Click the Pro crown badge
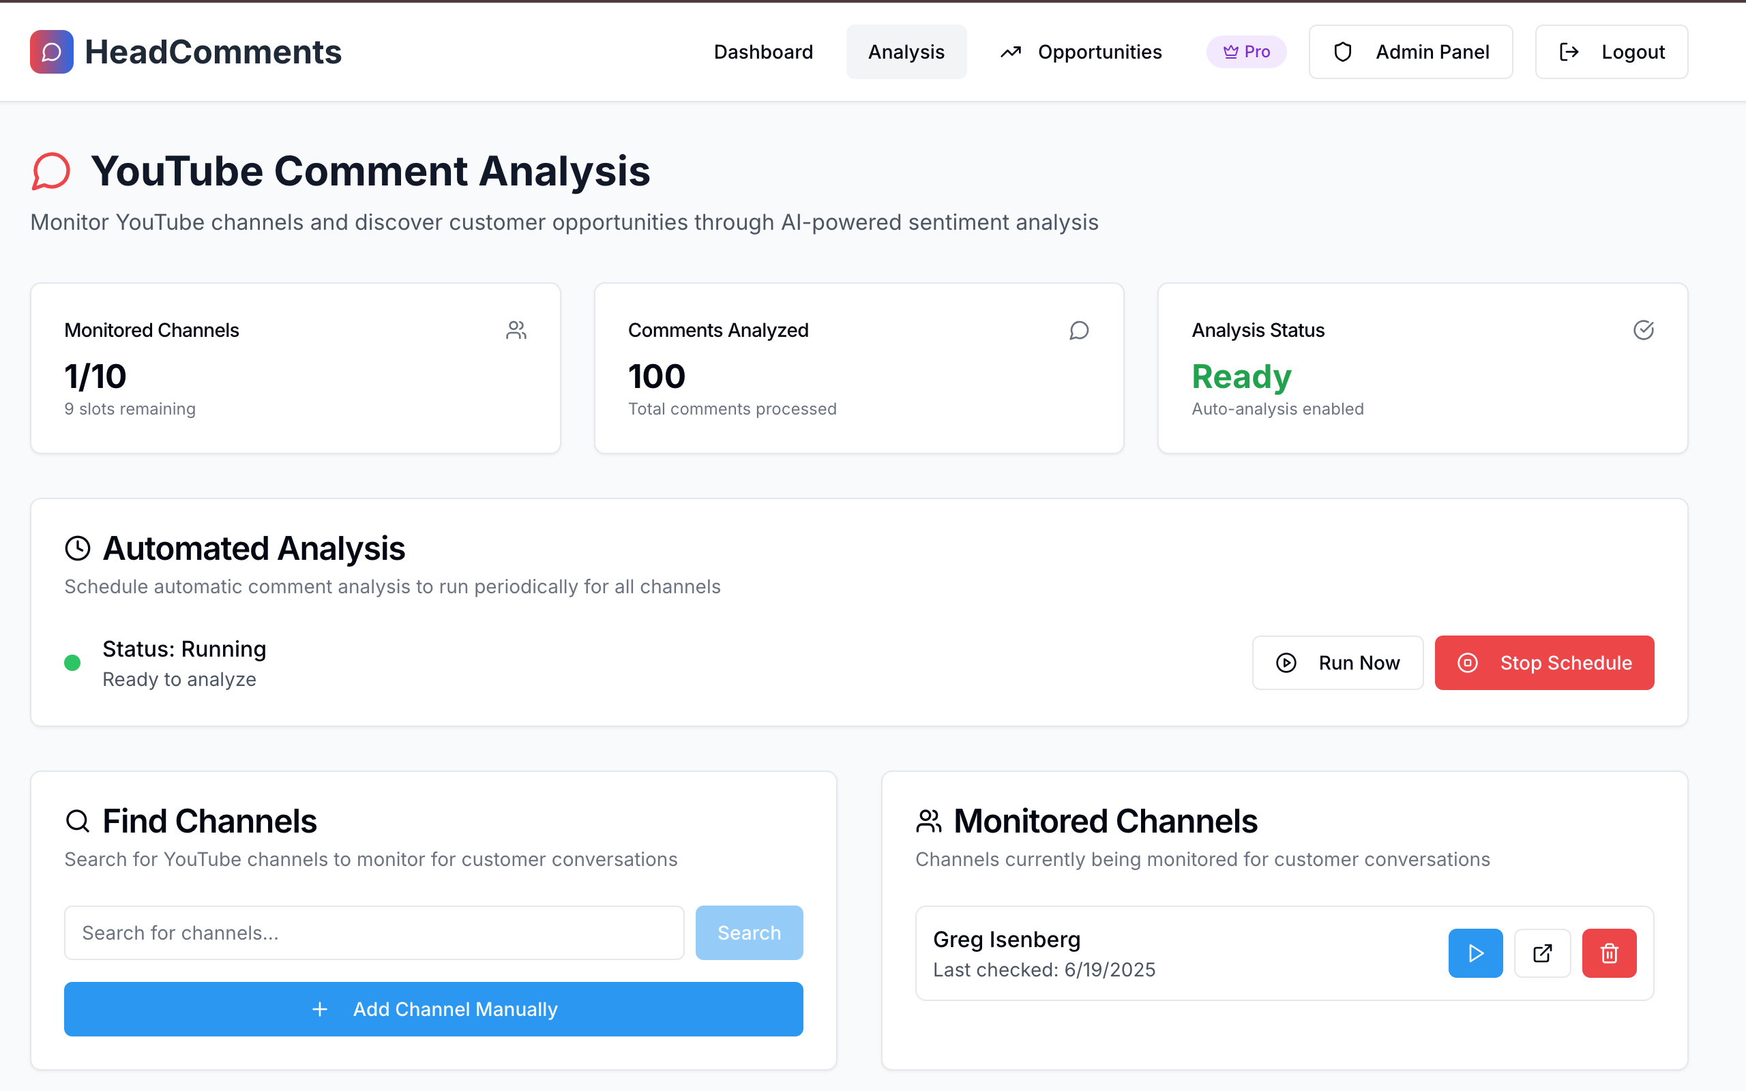 click(1246, 52)
